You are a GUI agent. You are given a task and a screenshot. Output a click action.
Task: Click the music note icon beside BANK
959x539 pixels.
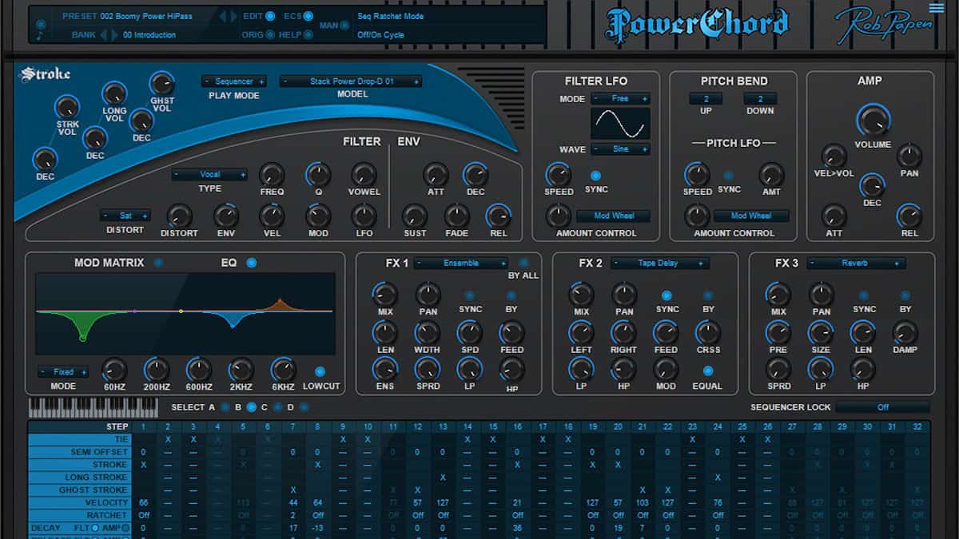pyautogui.click(x=40, y=35)
